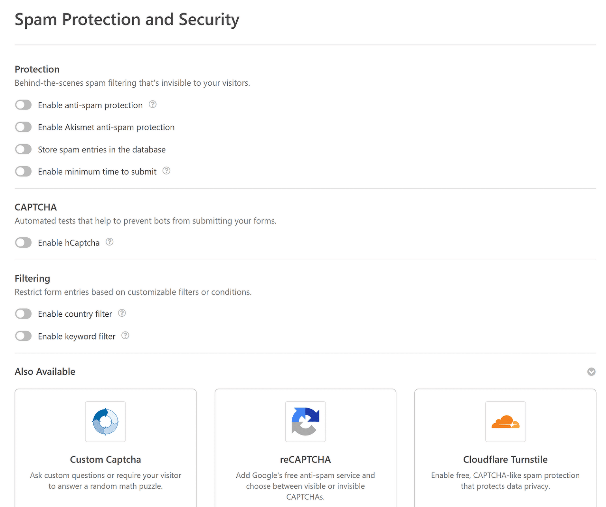Turn on Akismet anti-spam protection
The image size is (606, 507).
tap(23, 127)
